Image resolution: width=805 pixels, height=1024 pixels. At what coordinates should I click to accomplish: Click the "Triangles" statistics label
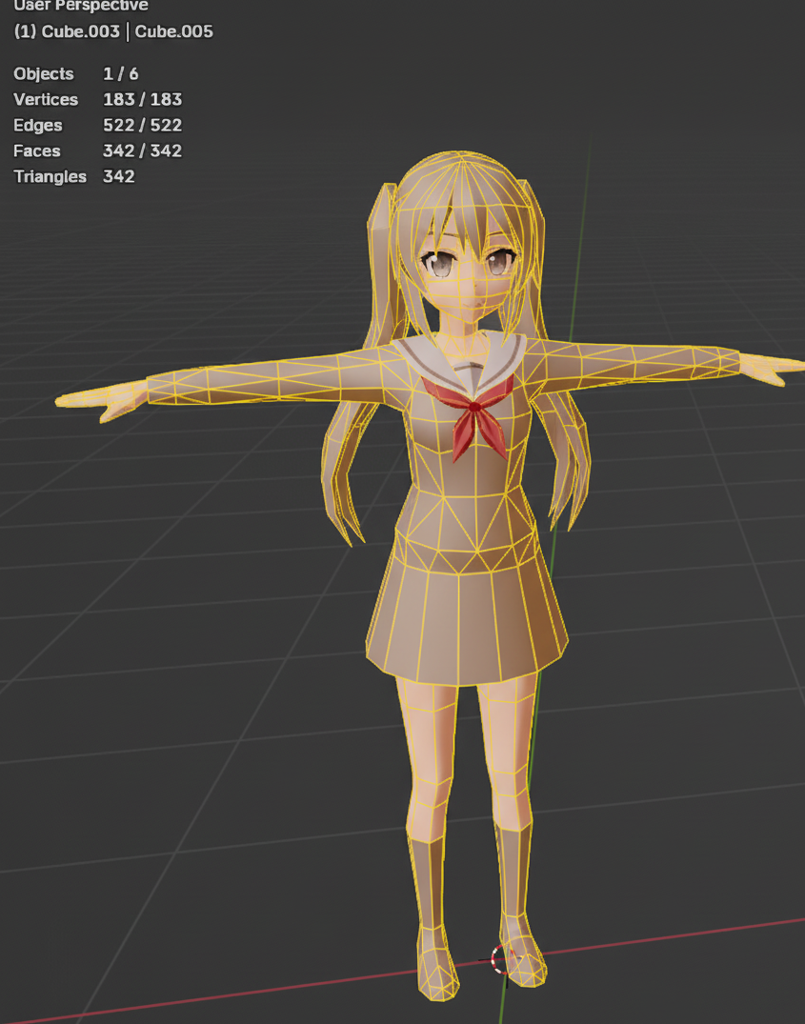pos(50,176)
